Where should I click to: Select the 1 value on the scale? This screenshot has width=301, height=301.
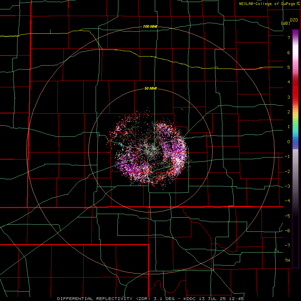[x=289, y=127]
